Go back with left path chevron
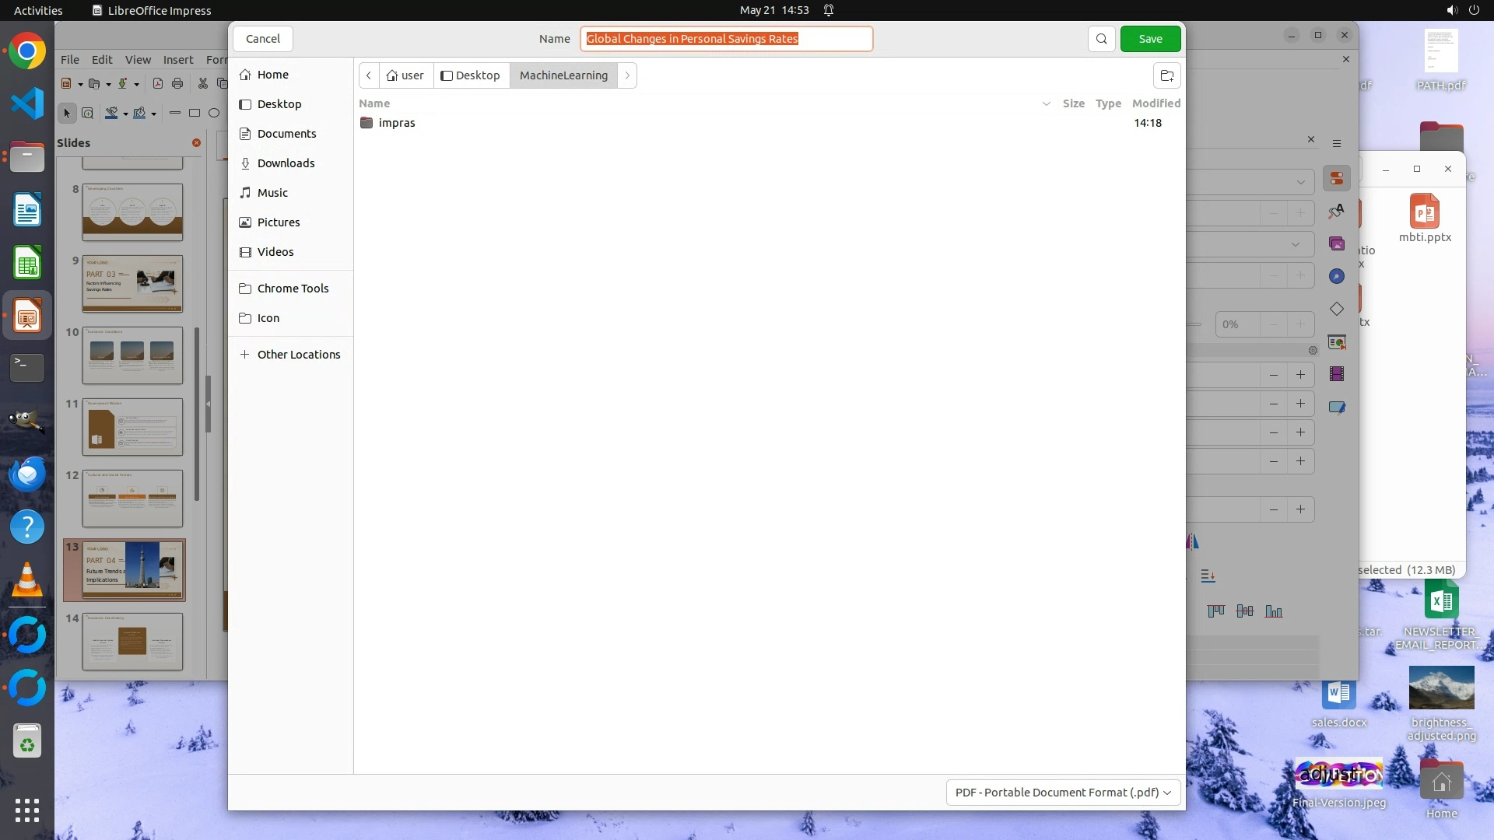The height and width of the screenshot is (840, 1494). click(x=369, y=75)
